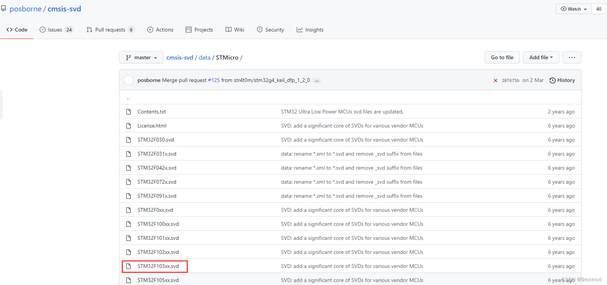
Task: Expand the Add file dropdown
Action: [x=541, y=57]
